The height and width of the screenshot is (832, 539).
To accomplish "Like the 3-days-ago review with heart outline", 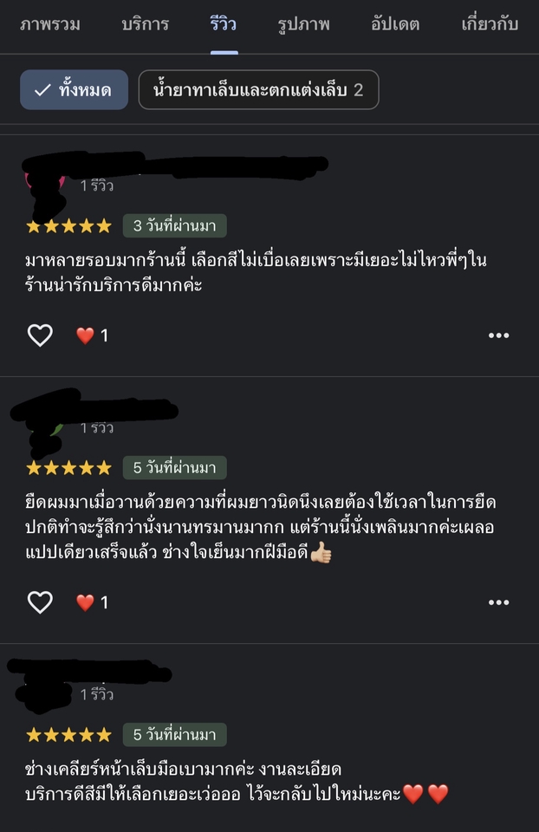I will [x=40, y=335].
